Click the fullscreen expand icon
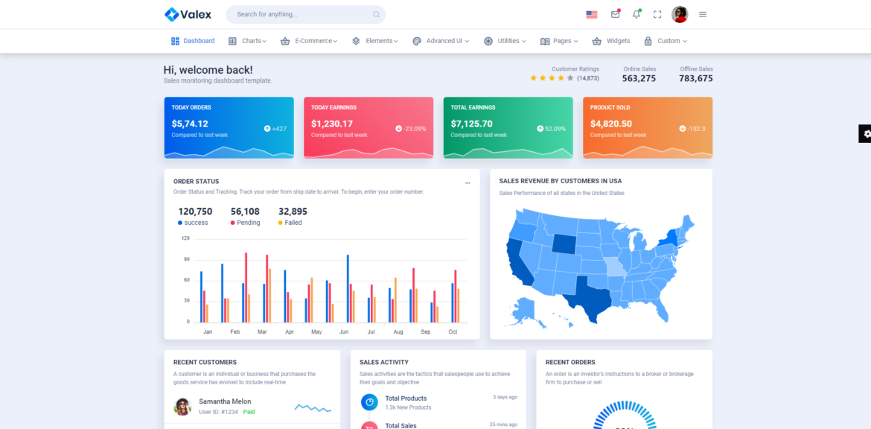This screenshot has height=429, width=871. click(657, 13)
